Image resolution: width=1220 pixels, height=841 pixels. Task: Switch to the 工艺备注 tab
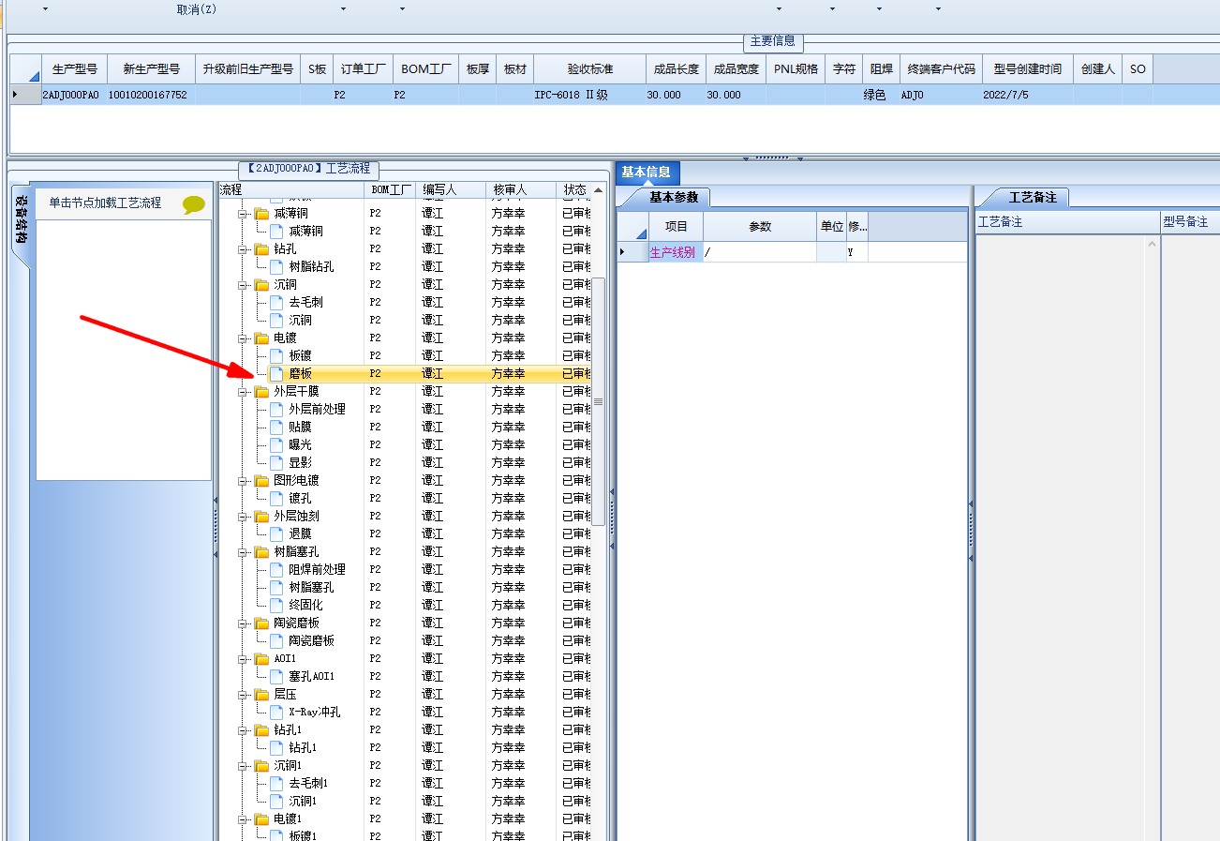click(1033, 198)
